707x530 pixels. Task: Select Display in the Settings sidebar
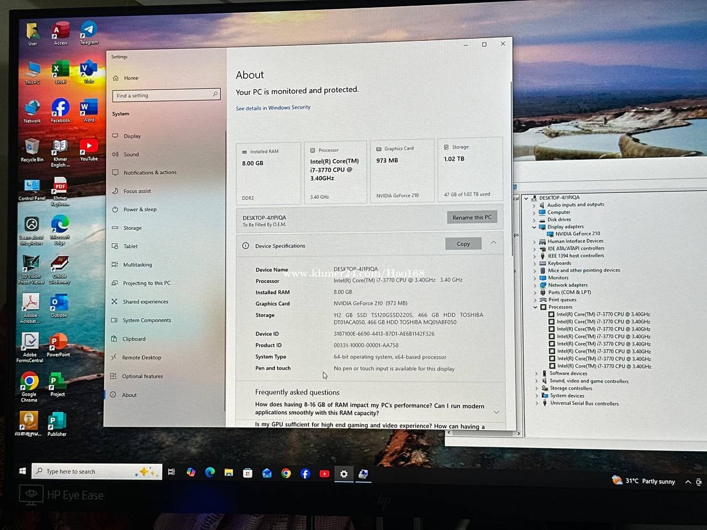(x=132, y=136)
